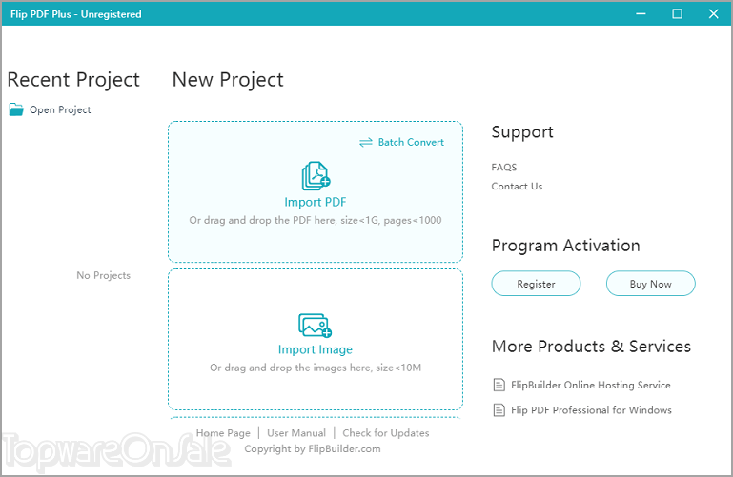
Task: Start a Batch Convert
Action: pyautogui.click(x=411, y=143)
